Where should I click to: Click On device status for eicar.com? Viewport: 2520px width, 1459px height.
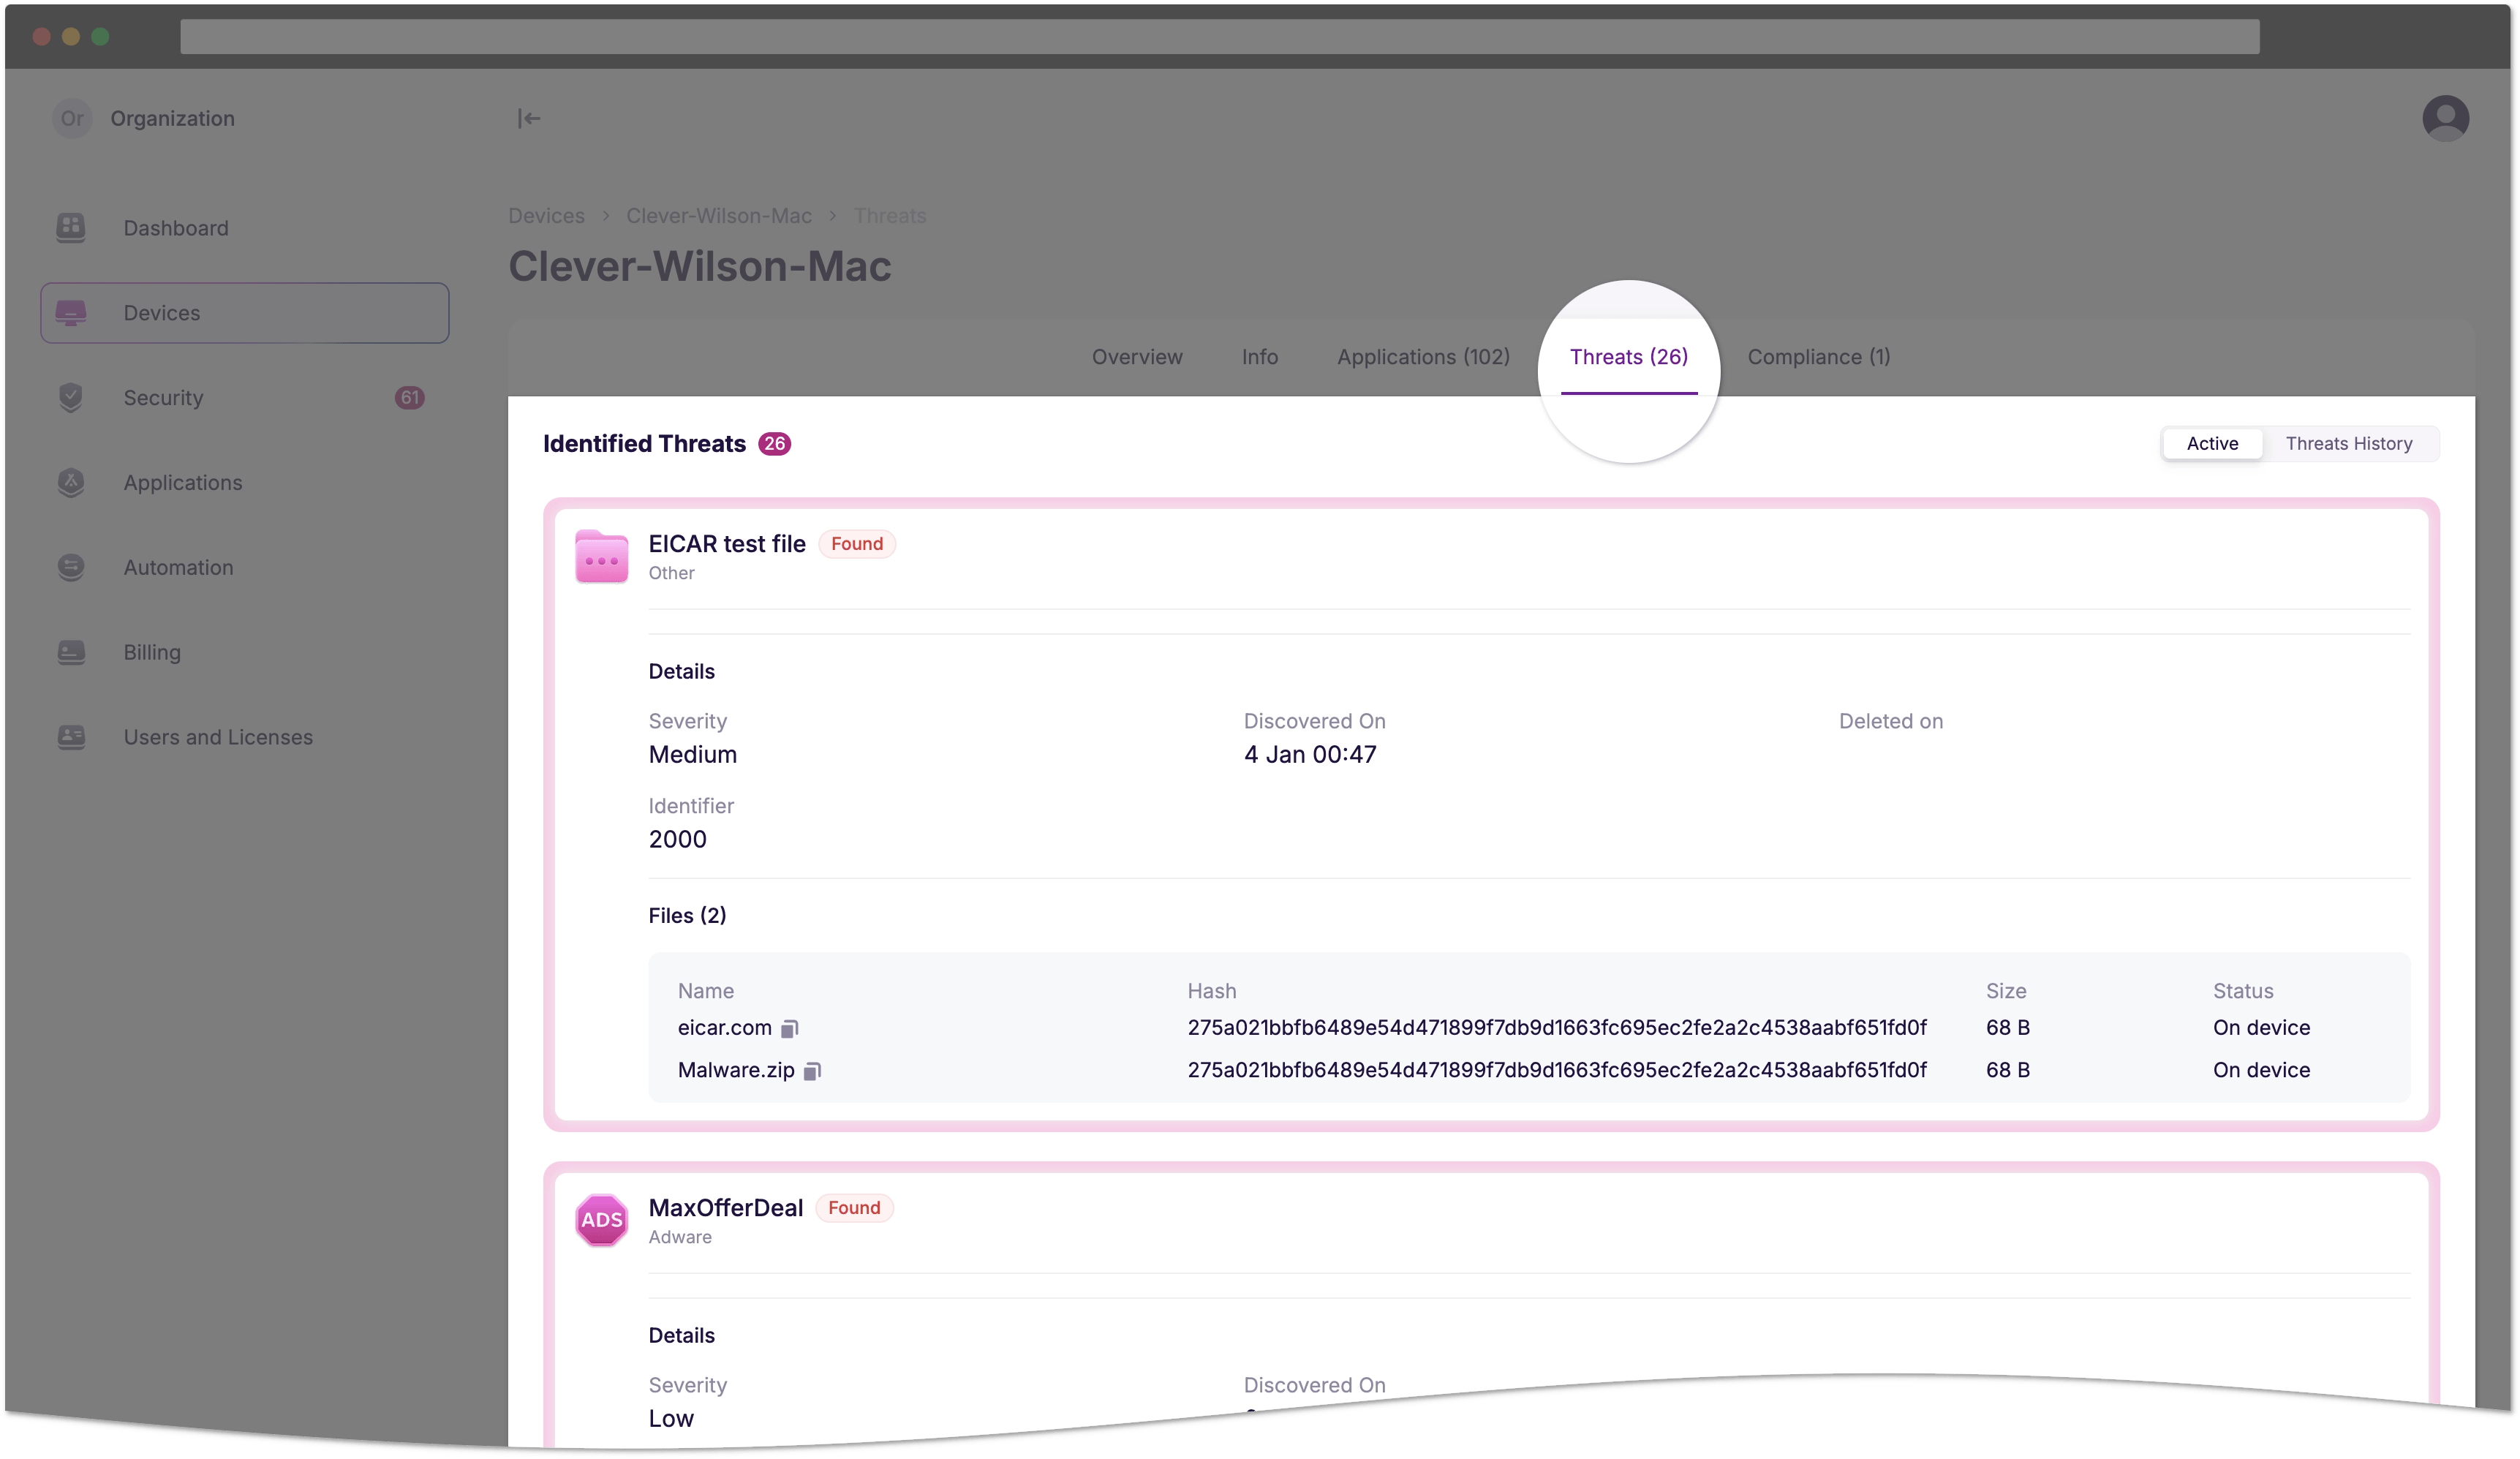click(x=2261, y=1028)
